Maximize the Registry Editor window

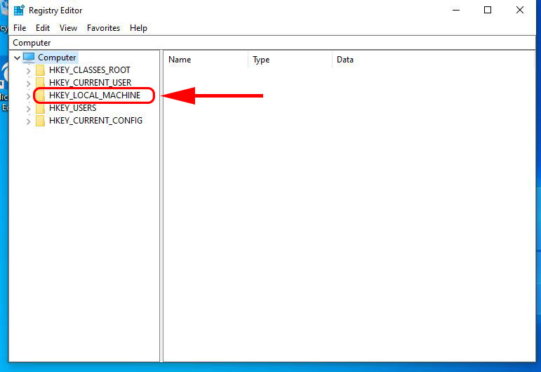coord(488,10)
